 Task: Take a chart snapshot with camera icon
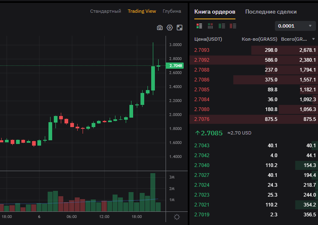click(x=160, y=28)
